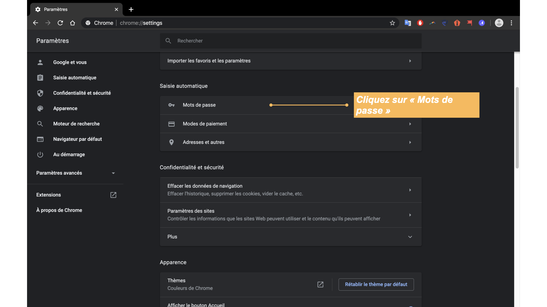
Task: Open Au démarrage in sidebar
Action: (69, 154)
